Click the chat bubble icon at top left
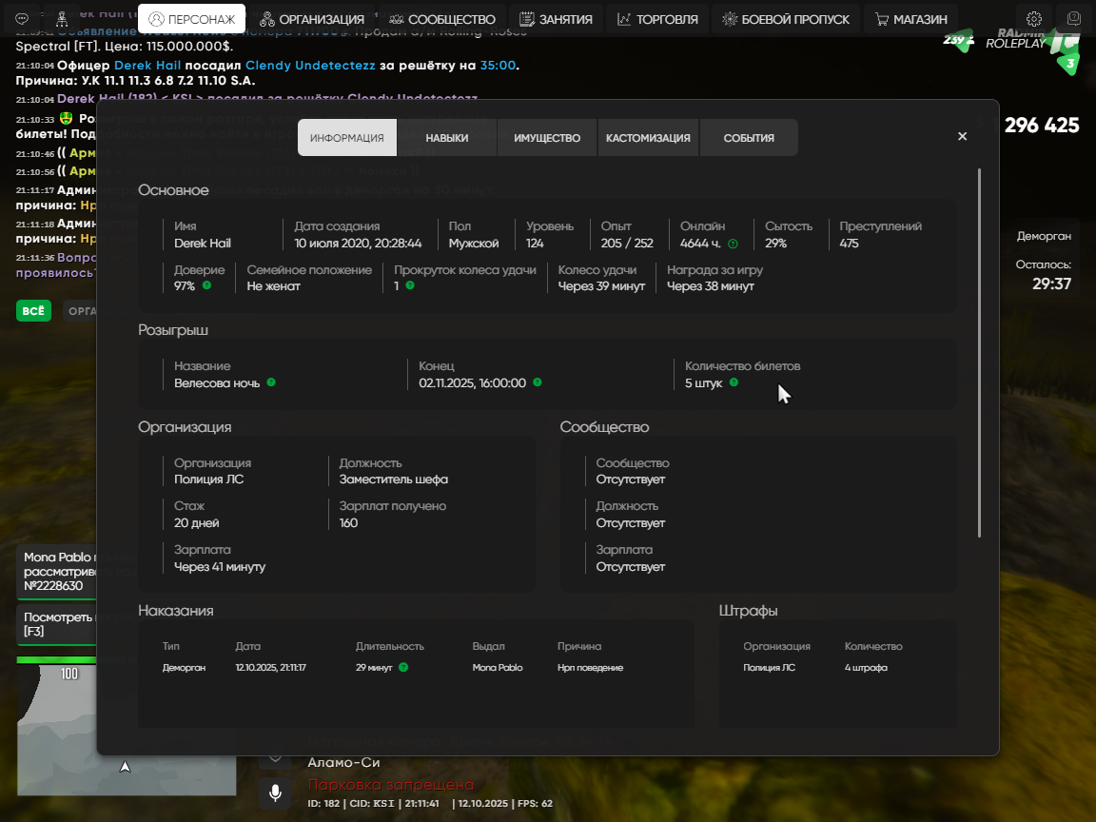Viewport: 1096px width, 822px height. coord(22,19)
